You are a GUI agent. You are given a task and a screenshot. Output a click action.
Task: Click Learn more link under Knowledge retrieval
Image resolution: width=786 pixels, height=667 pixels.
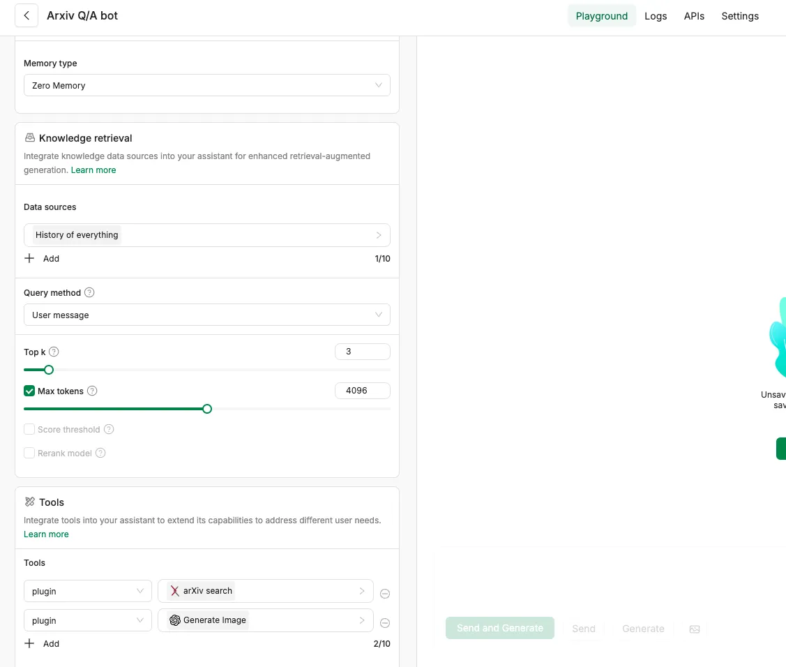93,170
